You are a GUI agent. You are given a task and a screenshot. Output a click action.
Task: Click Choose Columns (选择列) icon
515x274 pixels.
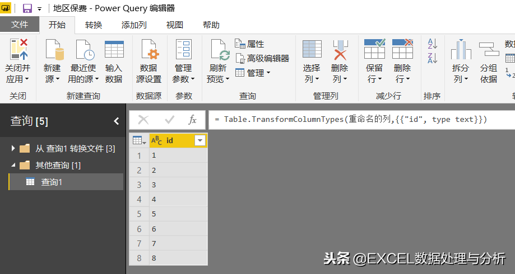pos(312,49)
